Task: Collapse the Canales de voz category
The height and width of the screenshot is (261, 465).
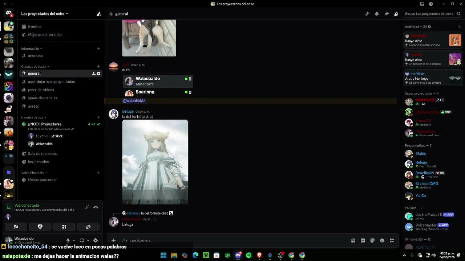Action: click(34, 117)
